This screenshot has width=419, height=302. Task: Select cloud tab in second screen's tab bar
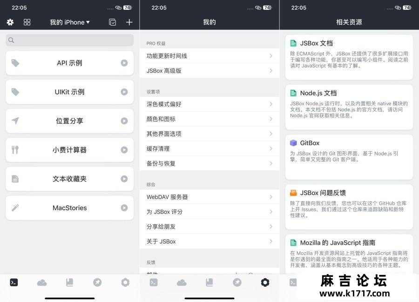182,282
